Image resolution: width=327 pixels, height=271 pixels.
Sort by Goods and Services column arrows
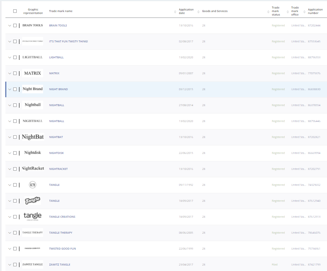(x=268, y=12)
